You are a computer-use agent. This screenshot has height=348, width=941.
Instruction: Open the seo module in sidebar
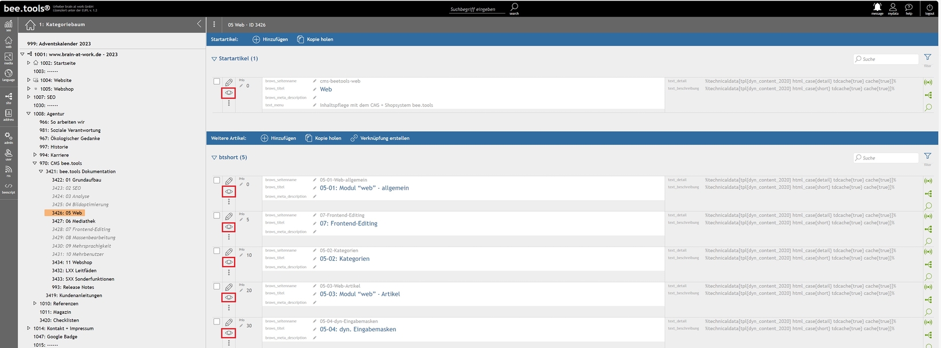9,26
